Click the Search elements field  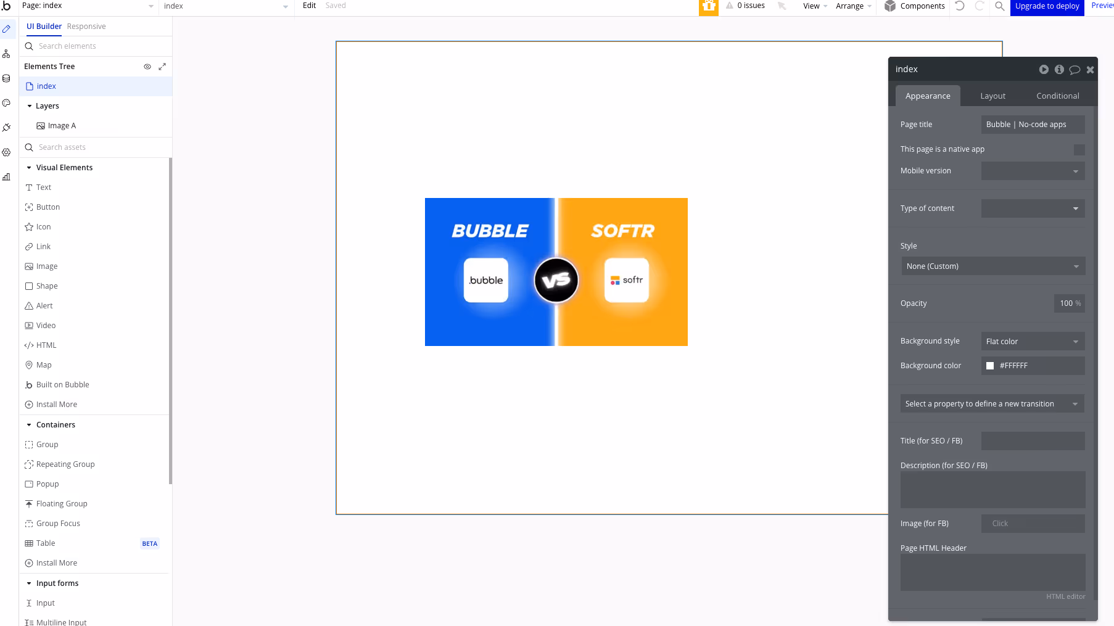click(x=96, y=46)
